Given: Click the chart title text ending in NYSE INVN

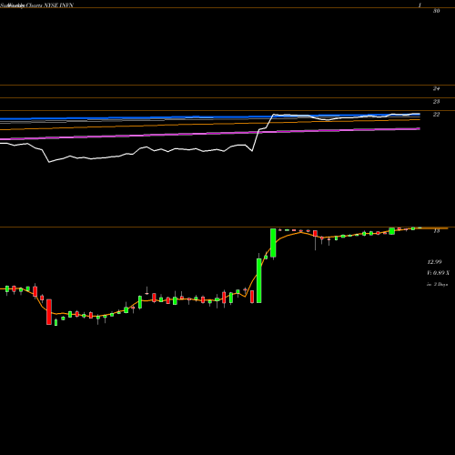Looking at the screenshot, I should (x=36, y=5).
